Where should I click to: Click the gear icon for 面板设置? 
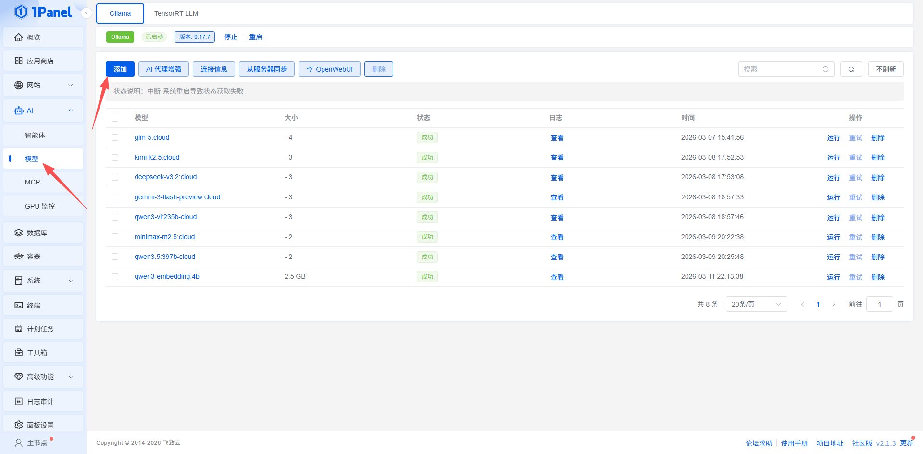tap(19, 425)
